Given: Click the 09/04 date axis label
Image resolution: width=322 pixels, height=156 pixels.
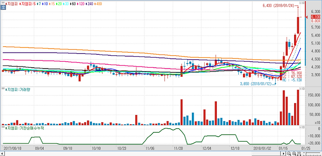Looking at the screenshot, I should pyautogui.click(x=39, y=148).
